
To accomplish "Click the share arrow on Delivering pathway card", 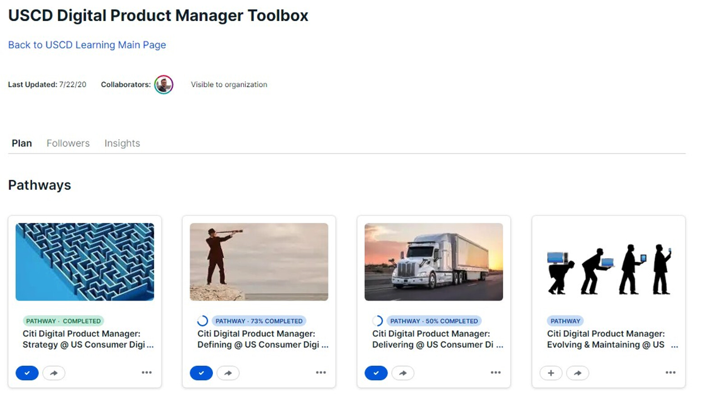I will point(403,373).
